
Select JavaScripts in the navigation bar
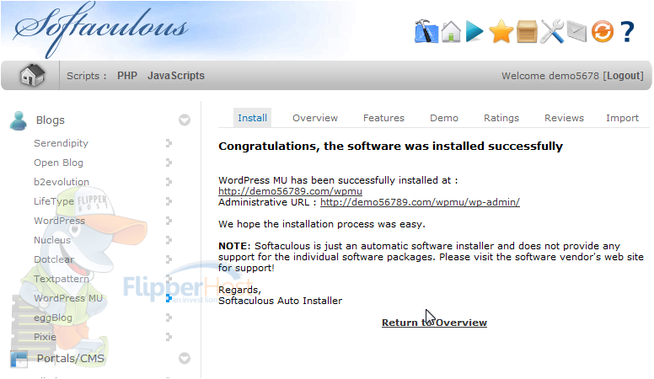pyautogui.click(x=176, y=76)
